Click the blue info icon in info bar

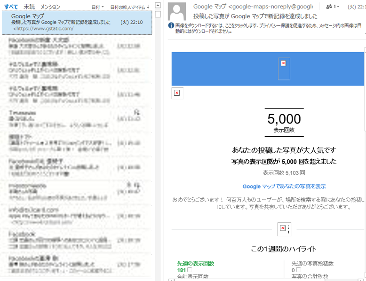[x=171, y=25]
